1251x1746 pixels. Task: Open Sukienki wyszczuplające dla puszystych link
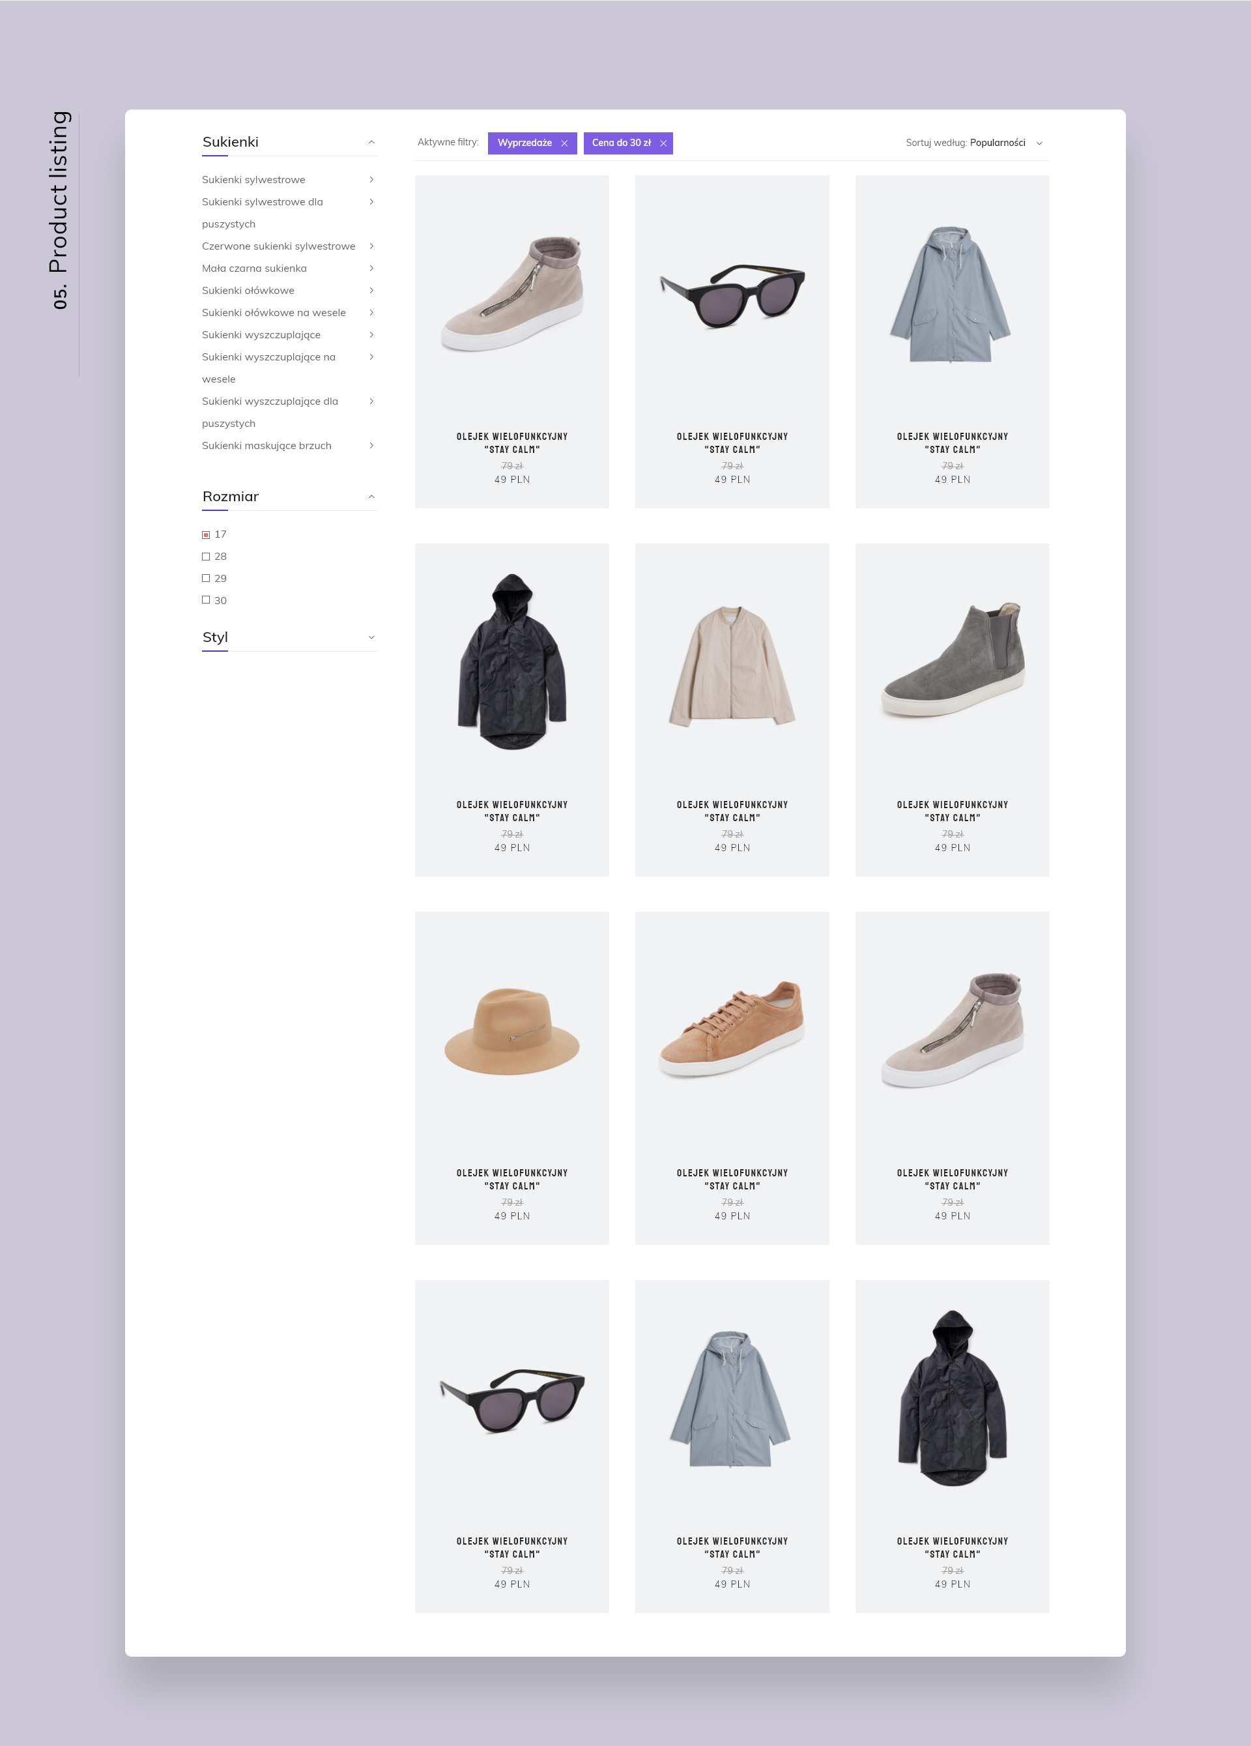point(270,401)
